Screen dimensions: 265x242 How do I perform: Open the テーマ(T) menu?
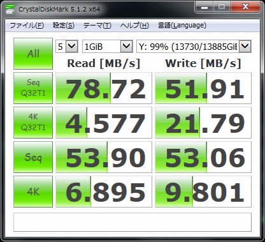pos(97,26)
